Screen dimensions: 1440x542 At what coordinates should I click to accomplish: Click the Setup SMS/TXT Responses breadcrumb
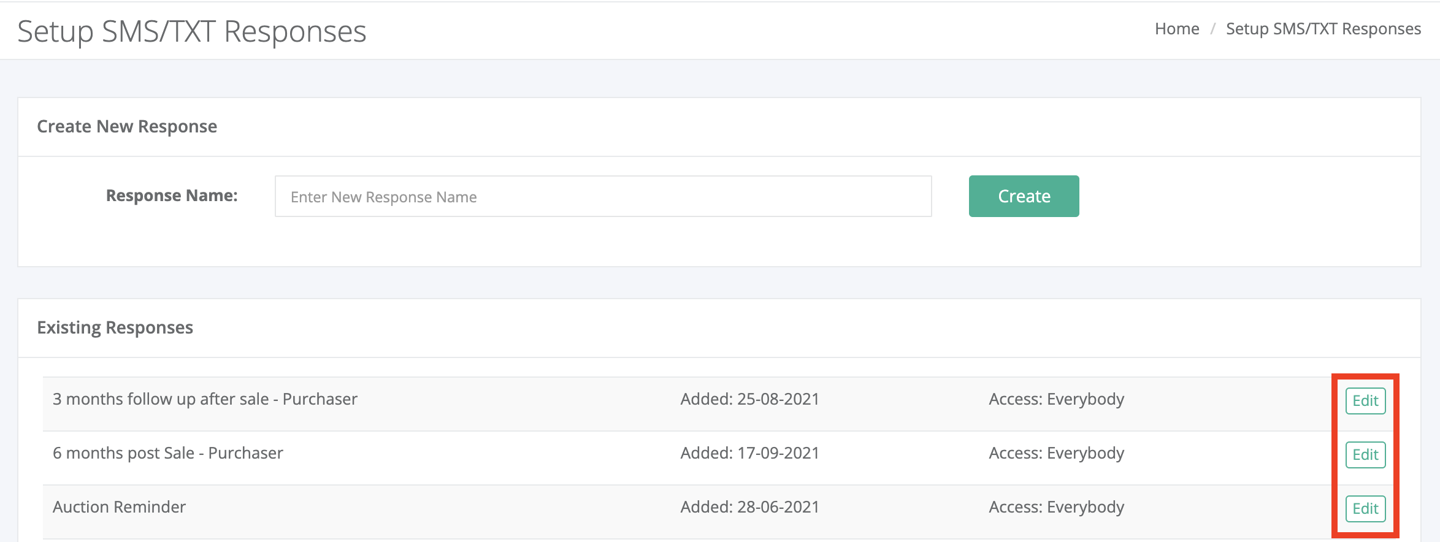1323,29
